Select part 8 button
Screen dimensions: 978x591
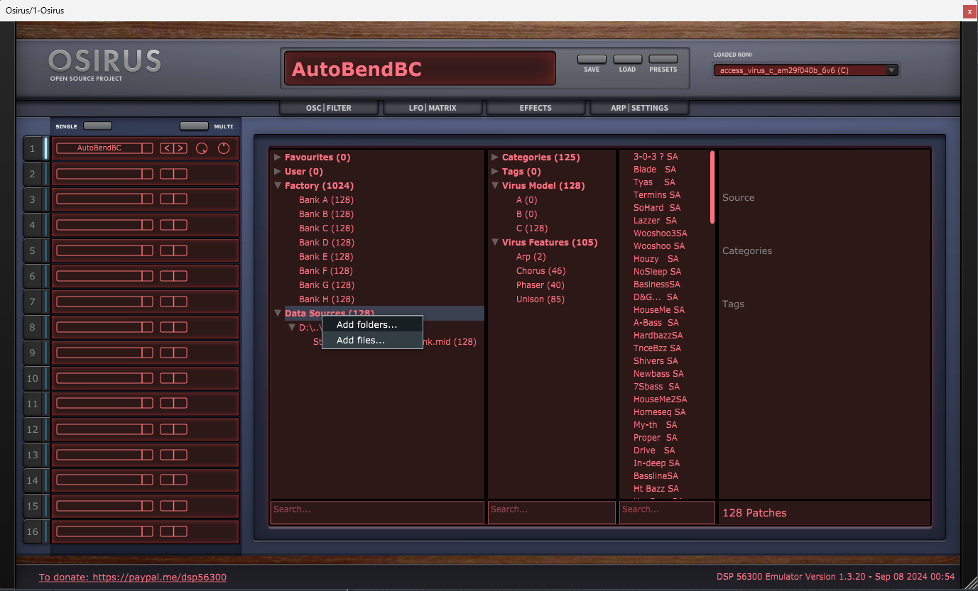33,328
